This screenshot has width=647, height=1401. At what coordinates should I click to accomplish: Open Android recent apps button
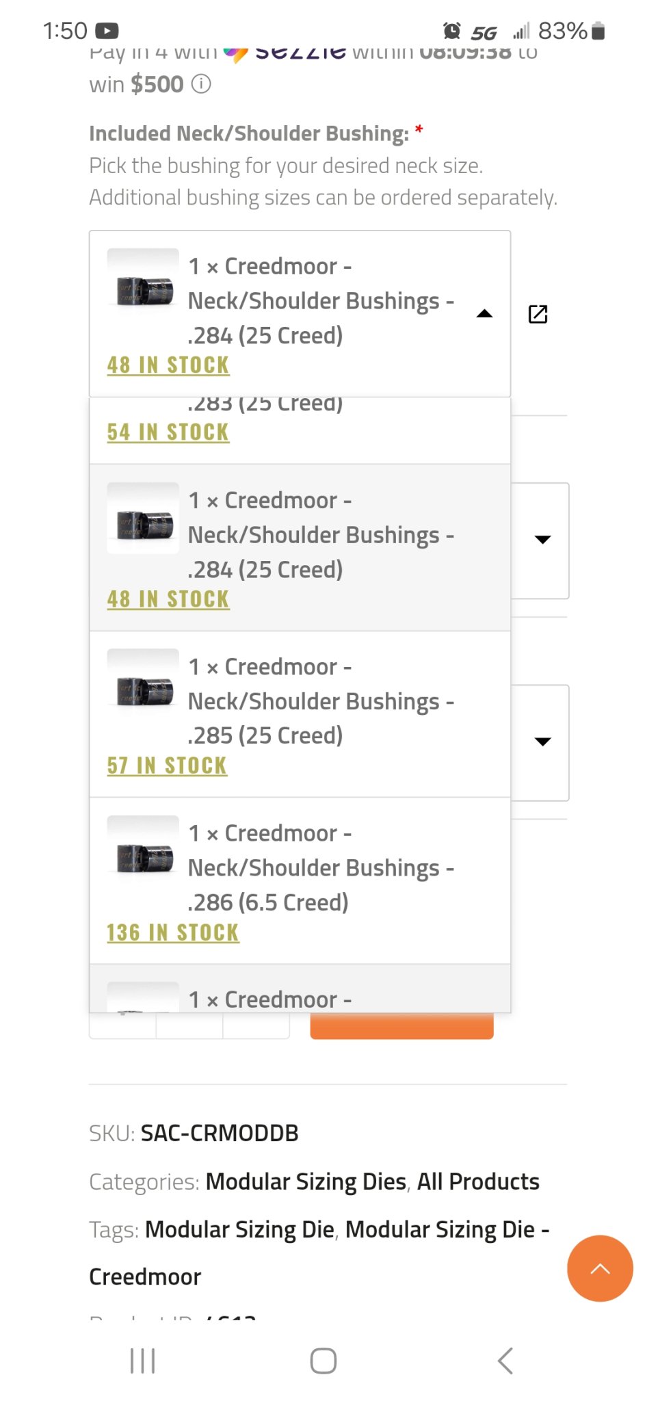[x=142, y=1361]
